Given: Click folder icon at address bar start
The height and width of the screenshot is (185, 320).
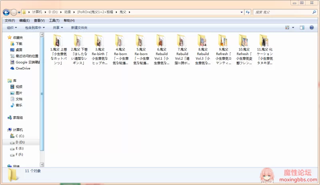Looking at the screenshot, I should click(x=24, y=12).
